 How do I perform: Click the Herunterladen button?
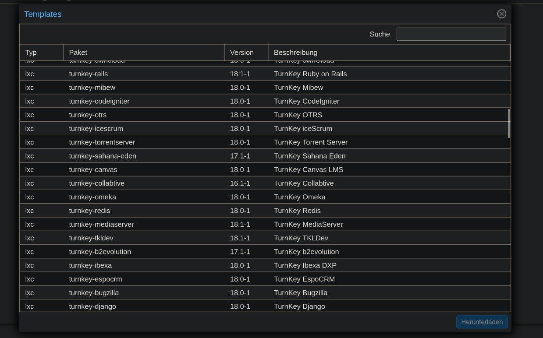(x=482, y=322)
